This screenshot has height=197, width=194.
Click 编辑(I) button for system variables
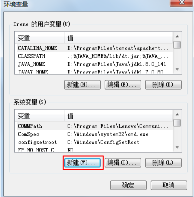[x=123, y=163]
